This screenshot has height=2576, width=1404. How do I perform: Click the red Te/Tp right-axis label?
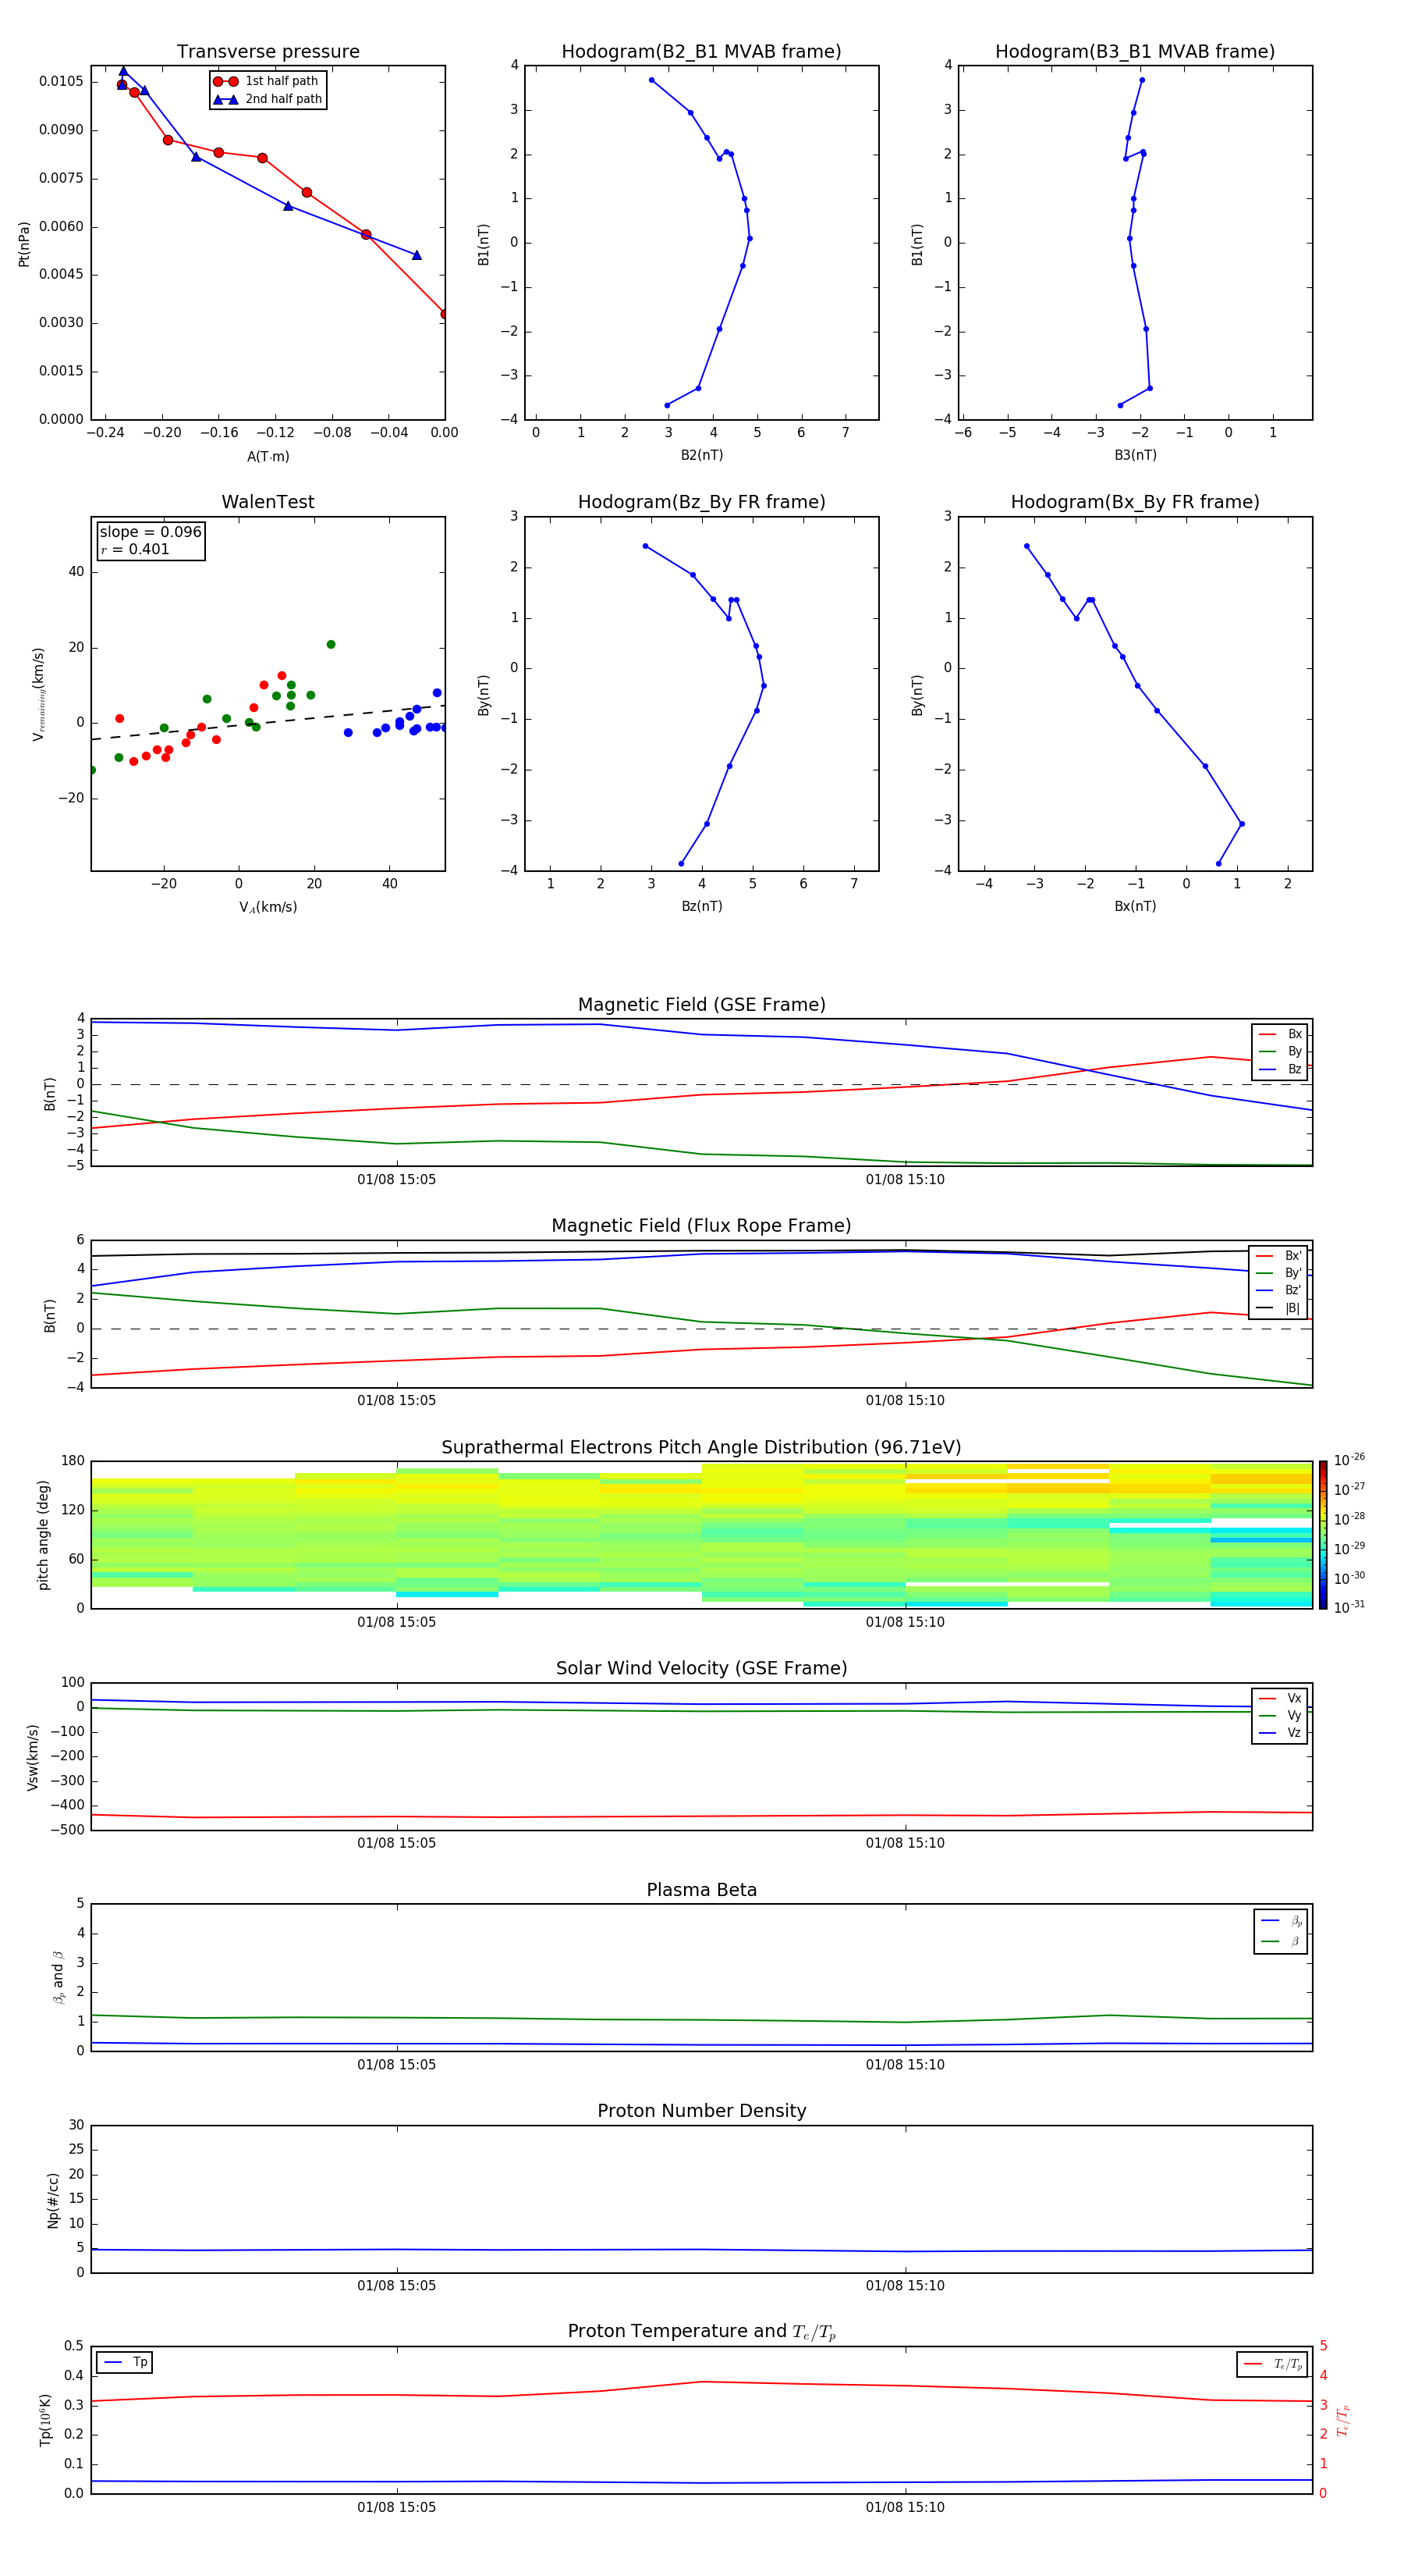(1343, 2420)
